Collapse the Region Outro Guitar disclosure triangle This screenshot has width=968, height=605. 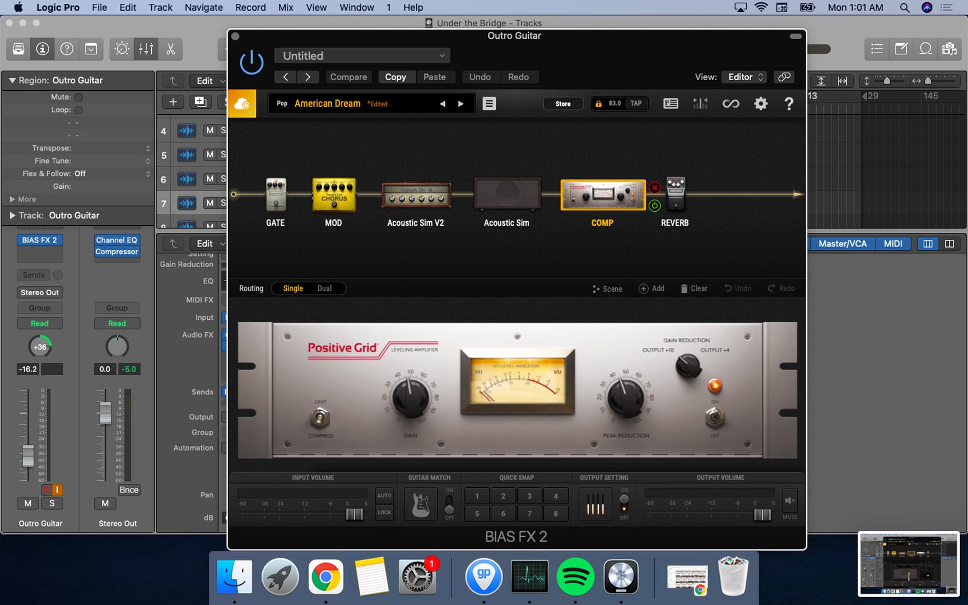12,80
